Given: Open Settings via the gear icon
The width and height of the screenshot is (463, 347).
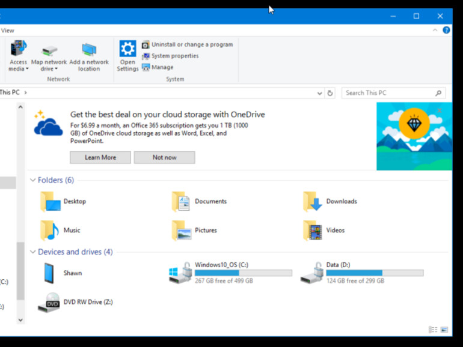Looking at the screenshot, I should (x=127, y=49).
